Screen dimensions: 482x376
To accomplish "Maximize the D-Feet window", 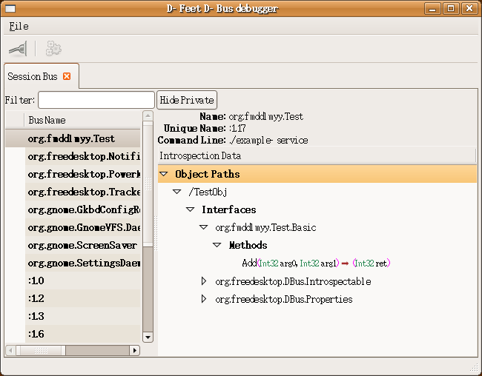I will click(451, 8).
